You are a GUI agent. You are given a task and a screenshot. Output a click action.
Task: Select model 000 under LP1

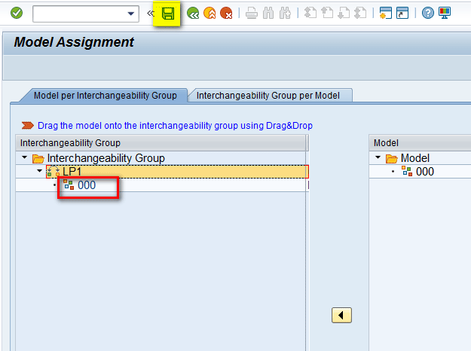[x=87, y=185]
